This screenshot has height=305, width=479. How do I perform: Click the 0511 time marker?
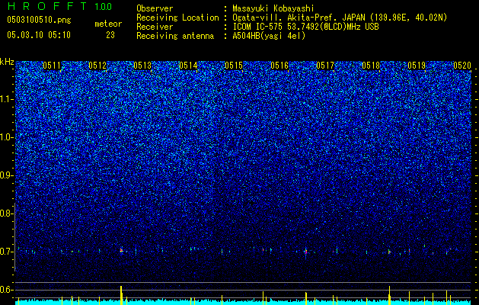click(52, 66)
